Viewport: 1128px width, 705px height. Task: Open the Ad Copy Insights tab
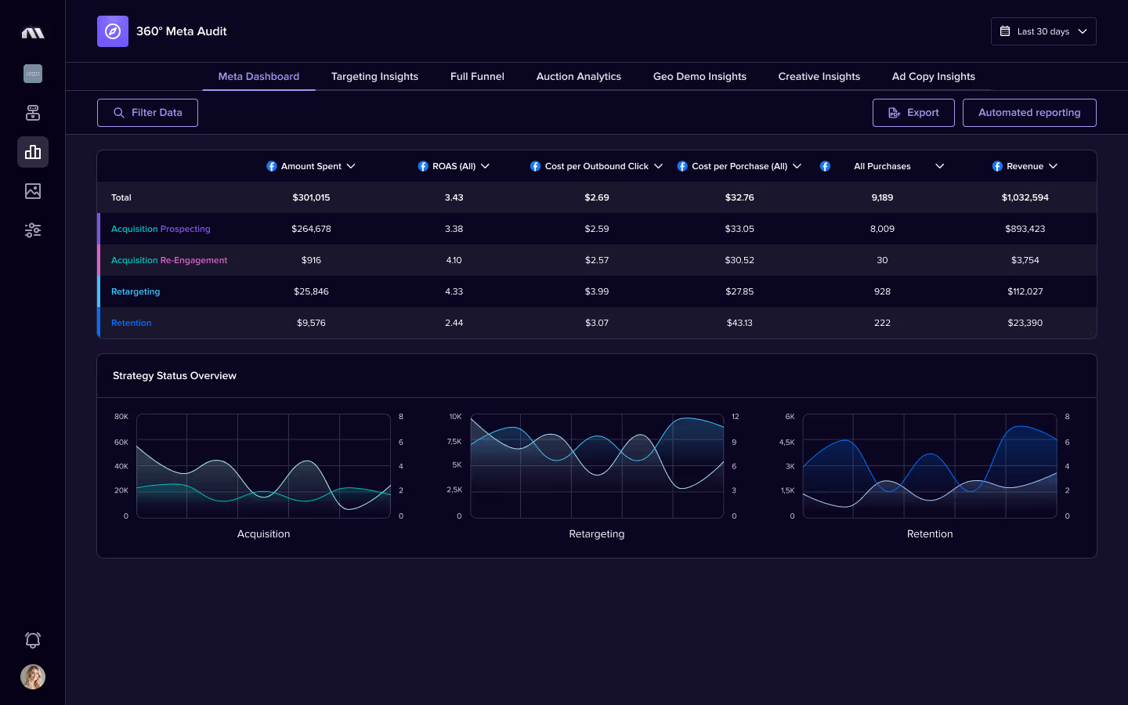[x=934, y=76]
